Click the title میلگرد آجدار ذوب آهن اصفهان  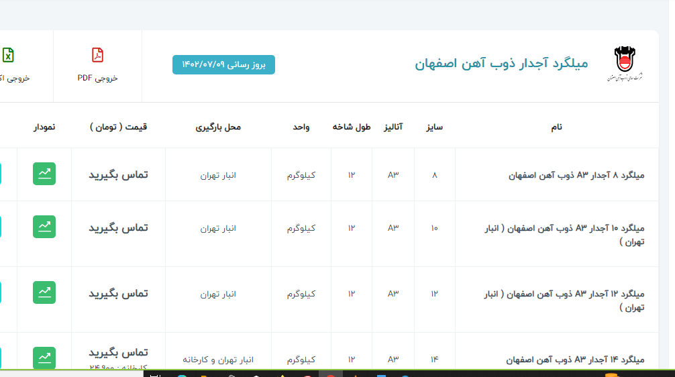[x=501, y=64]
